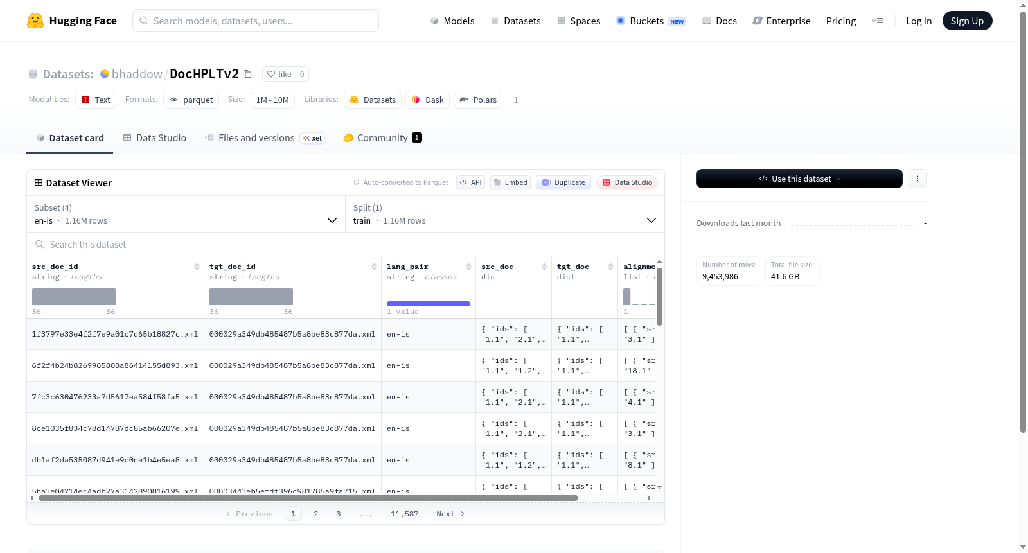The width and height of the screenshot is (1028, 553).
Task: Open the three-dot options menu
Action: (x=917, y=179)
